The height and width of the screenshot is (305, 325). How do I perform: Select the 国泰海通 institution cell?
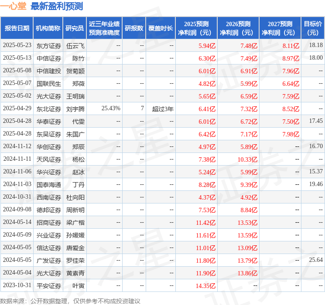point(49,185)
